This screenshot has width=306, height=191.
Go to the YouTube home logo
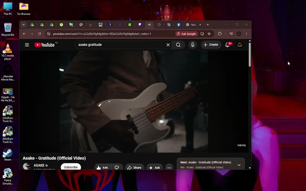[x=45, y=45]
